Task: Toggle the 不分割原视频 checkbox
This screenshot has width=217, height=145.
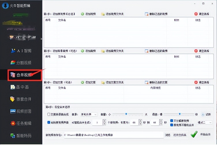Action: (x=172, y=121)
